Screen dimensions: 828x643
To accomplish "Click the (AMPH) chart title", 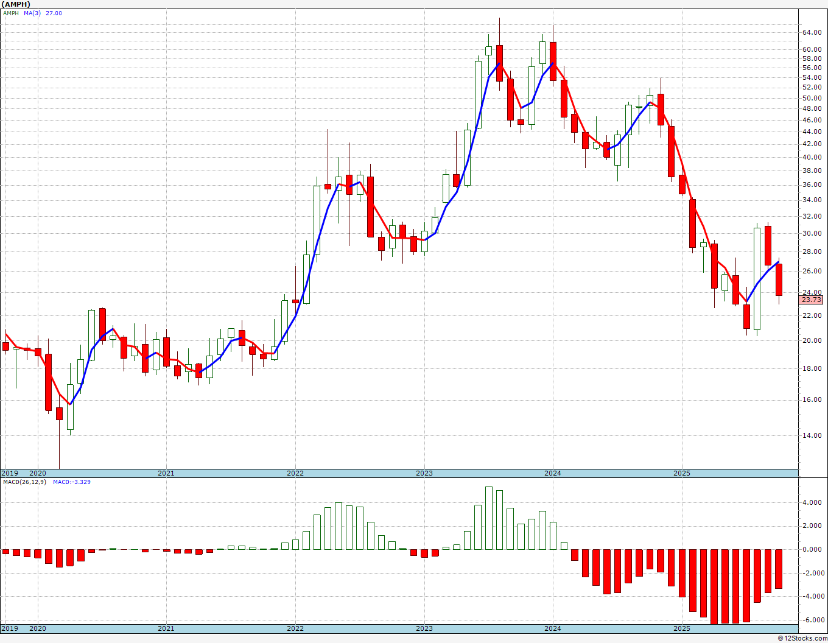I will tap(16, 4).
